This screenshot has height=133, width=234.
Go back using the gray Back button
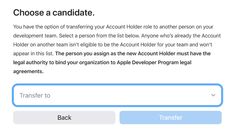tap(64, 117)
